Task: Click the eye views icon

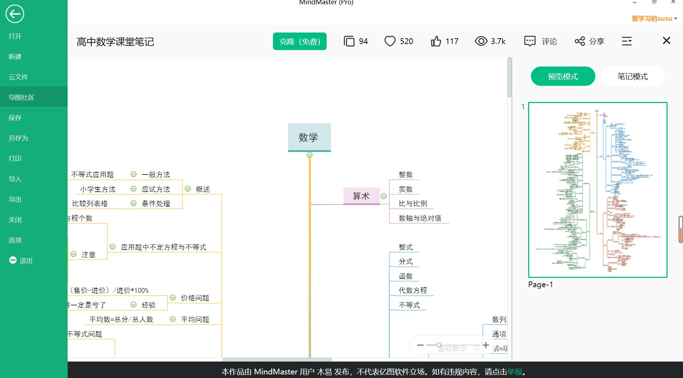Action: [481, 41]
